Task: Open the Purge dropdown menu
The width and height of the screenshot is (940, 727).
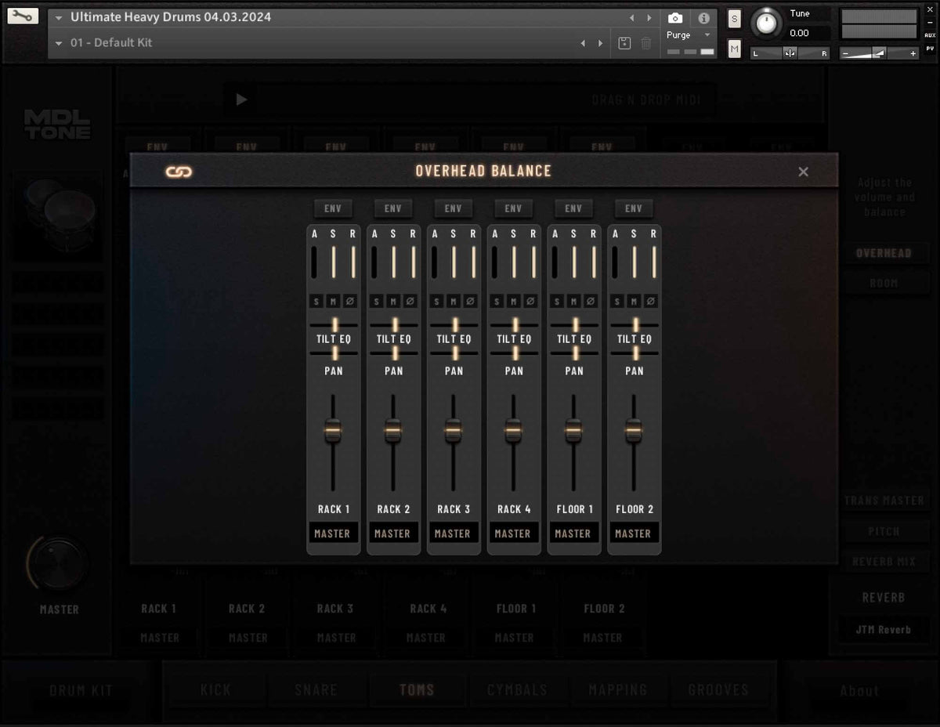Action: click(x=689, y=35)
